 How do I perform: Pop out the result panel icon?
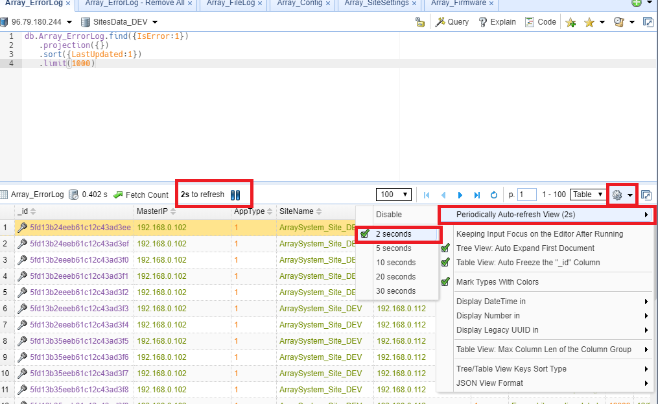click(x=646, y=195)
